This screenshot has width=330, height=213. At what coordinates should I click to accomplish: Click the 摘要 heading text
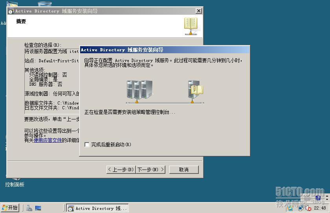[x=21, y=22]
